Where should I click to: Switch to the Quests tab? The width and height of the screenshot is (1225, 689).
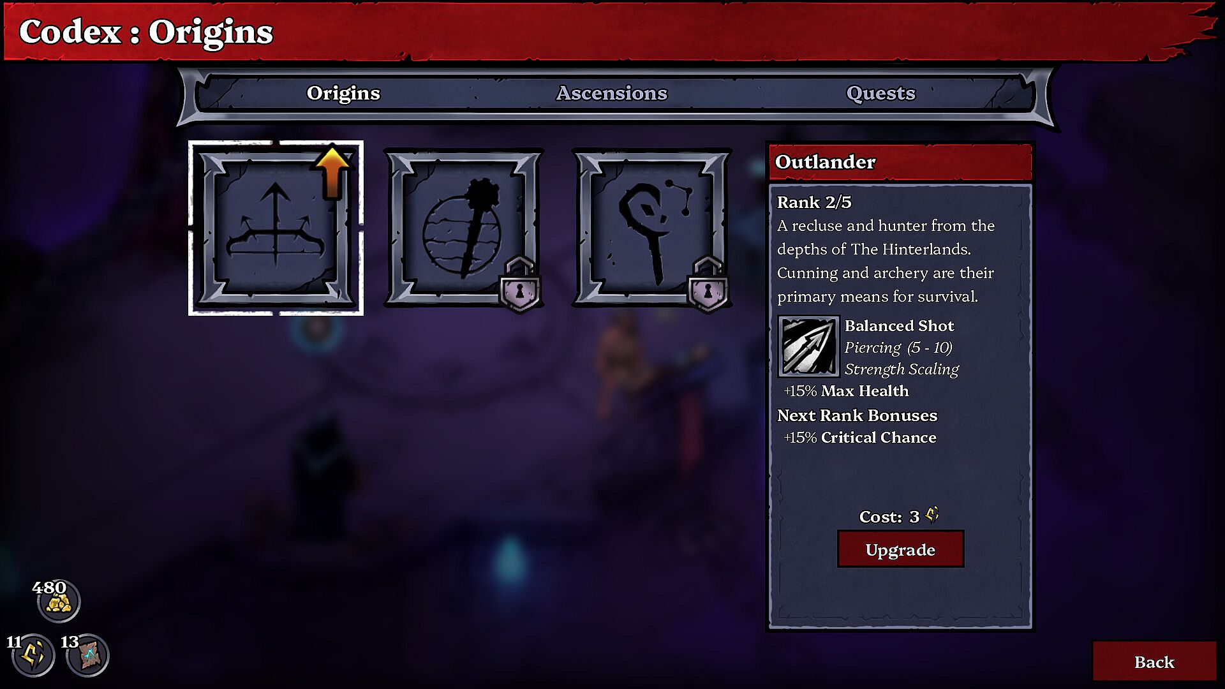point(880,93)
